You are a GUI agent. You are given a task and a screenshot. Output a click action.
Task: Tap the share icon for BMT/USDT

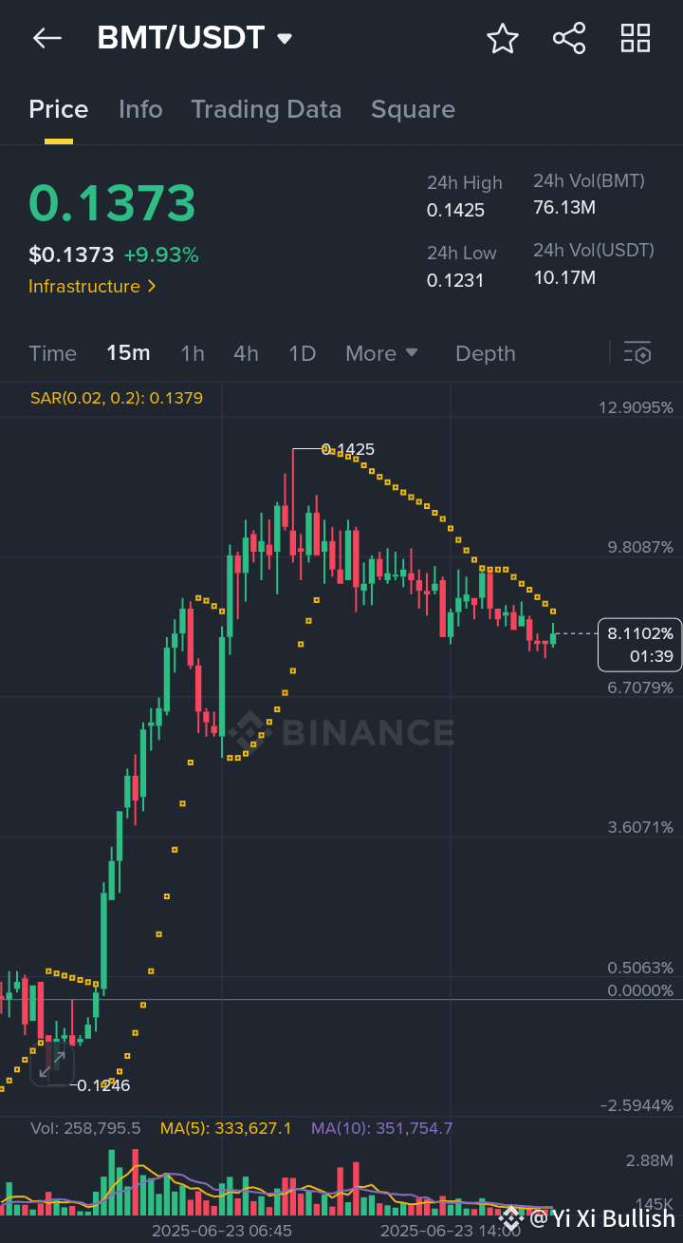[x=569, y=38]
